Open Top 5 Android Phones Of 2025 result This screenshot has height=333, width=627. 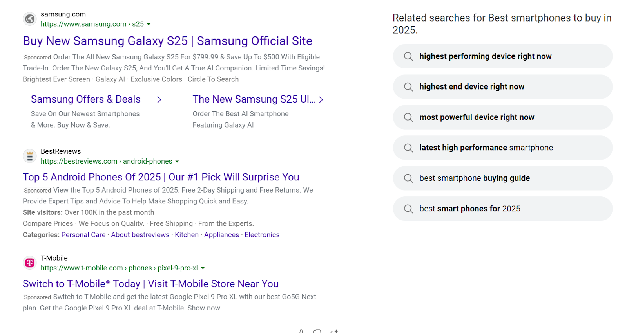click(x=161, y=177)
